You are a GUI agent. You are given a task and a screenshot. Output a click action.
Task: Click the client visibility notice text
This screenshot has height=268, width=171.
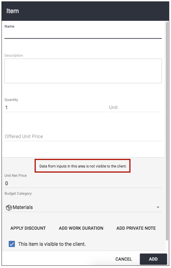(83, 166)
